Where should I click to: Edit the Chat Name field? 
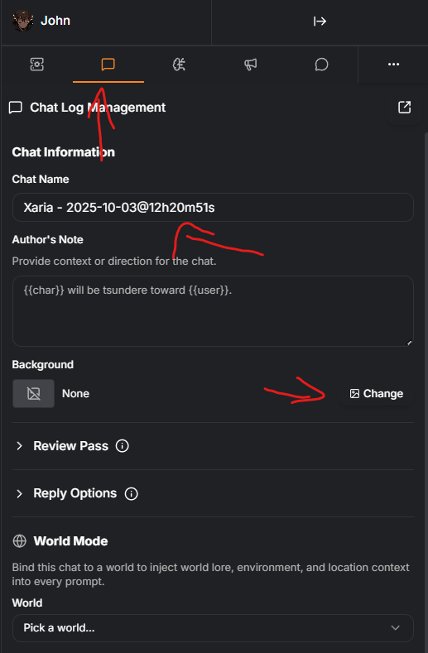coord(213,208)
